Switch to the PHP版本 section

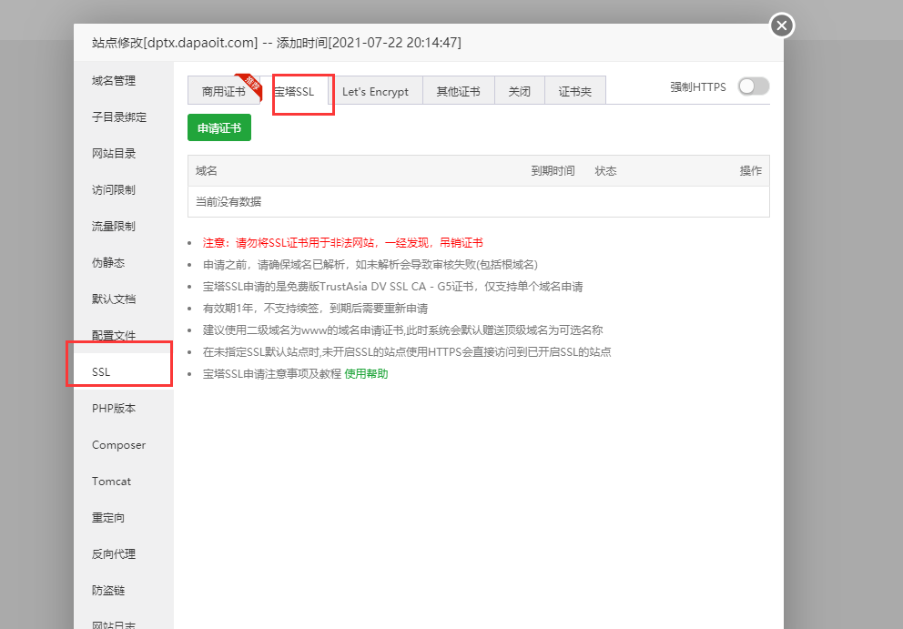click(112, 408)
